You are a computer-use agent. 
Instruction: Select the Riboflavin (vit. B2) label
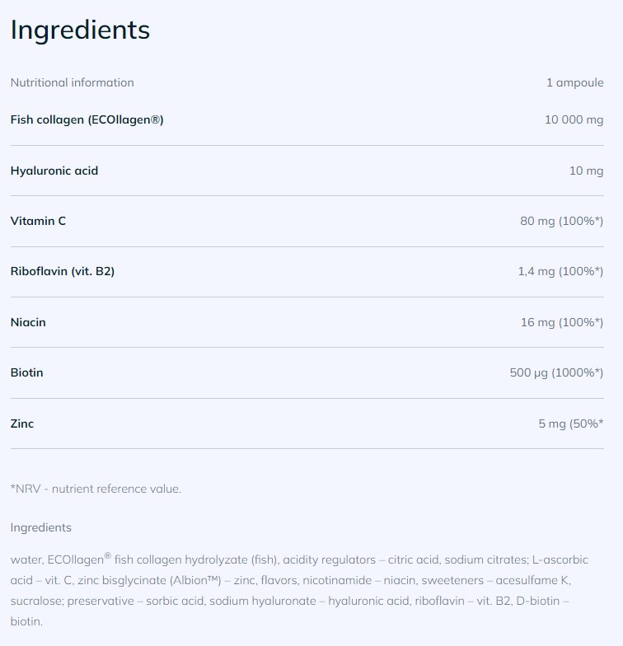pos(63,271)
